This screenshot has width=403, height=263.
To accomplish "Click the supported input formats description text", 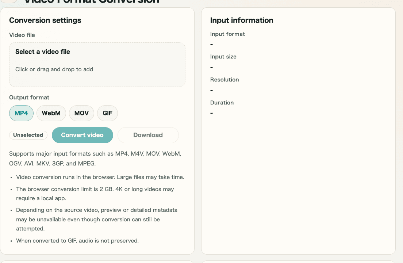I will click(95, 158).
